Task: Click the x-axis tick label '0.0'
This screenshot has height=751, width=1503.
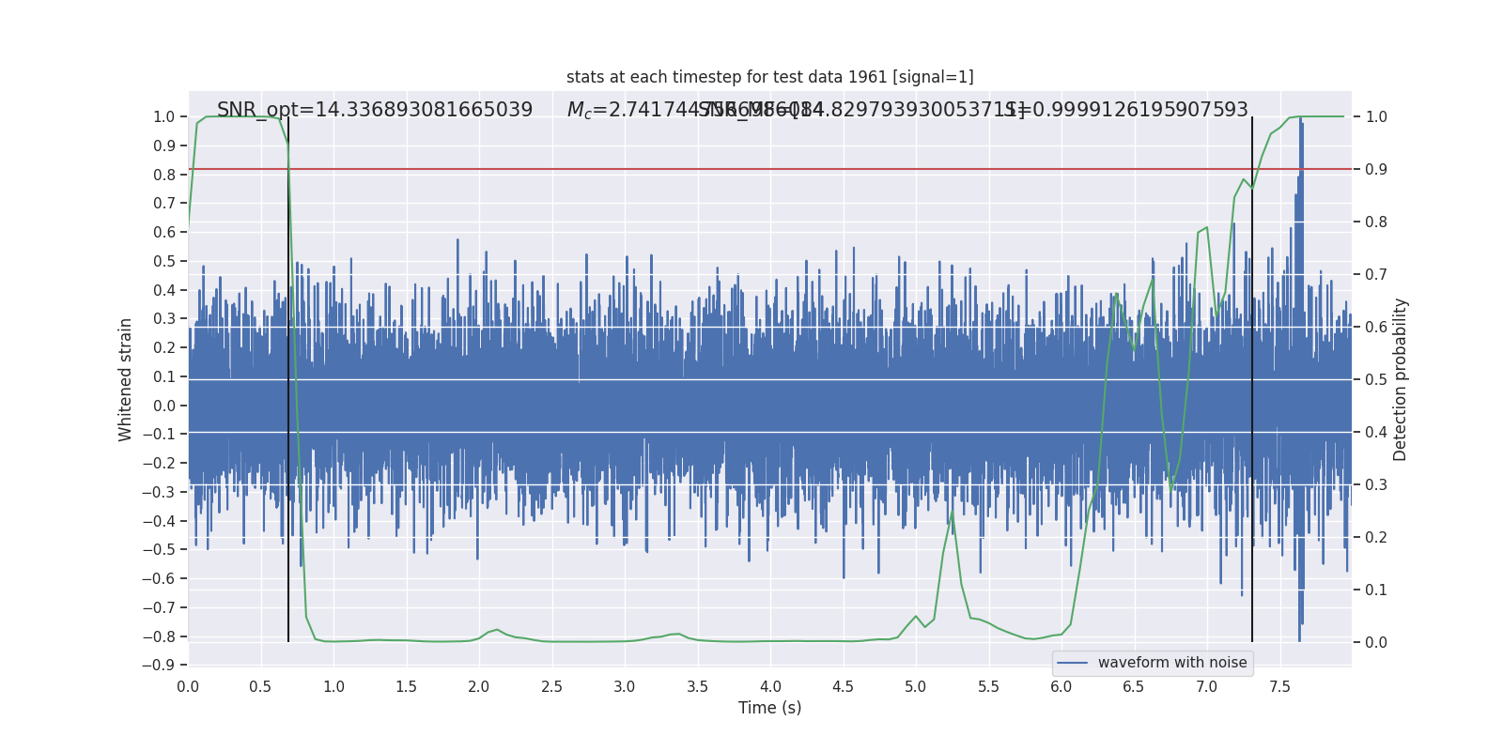Action: point(188,687)
